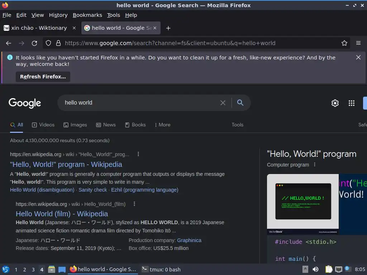The height and width of the screenshot is (275, 367).
Task: Select the All results tab
Action: (x=16, y=125)
